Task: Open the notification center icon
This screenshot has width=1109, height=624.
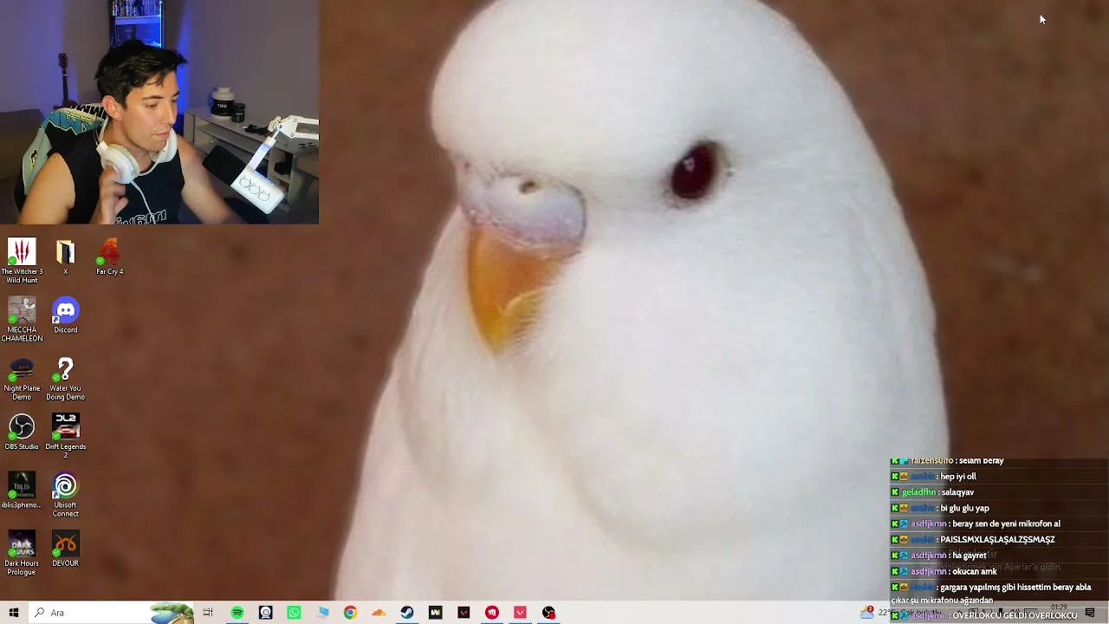Action: 1090,613
